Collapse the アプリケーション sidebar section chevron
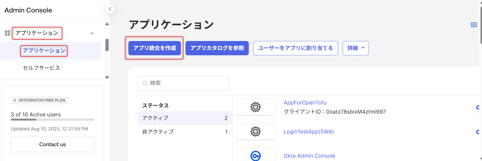Image resolution: width=482 pixels, height=161 pixels. click(x=92, y=33)
